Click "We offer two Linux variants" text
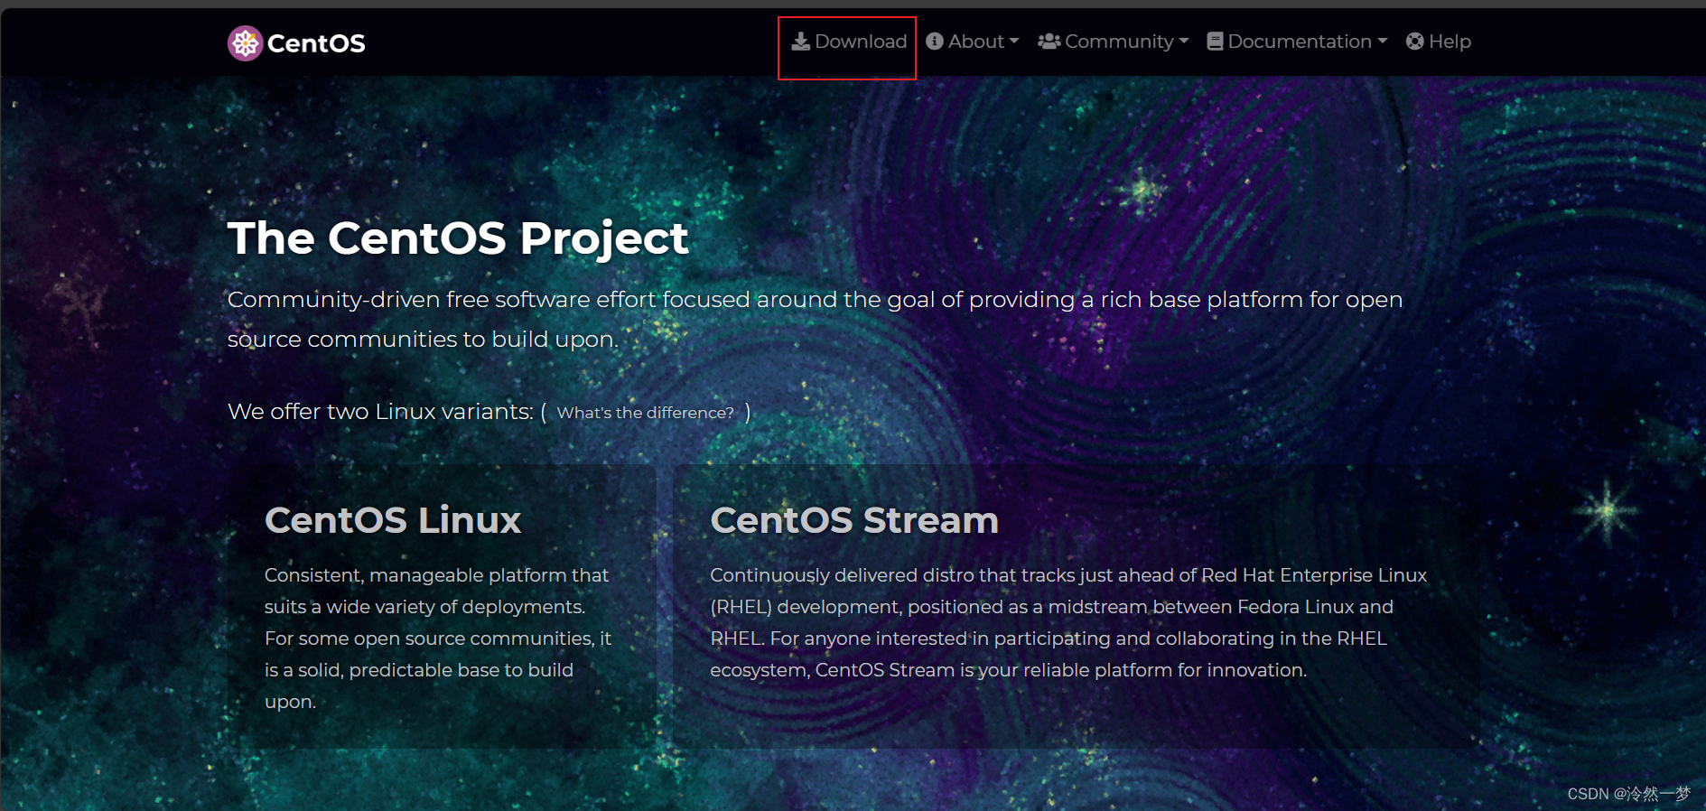 380,412
